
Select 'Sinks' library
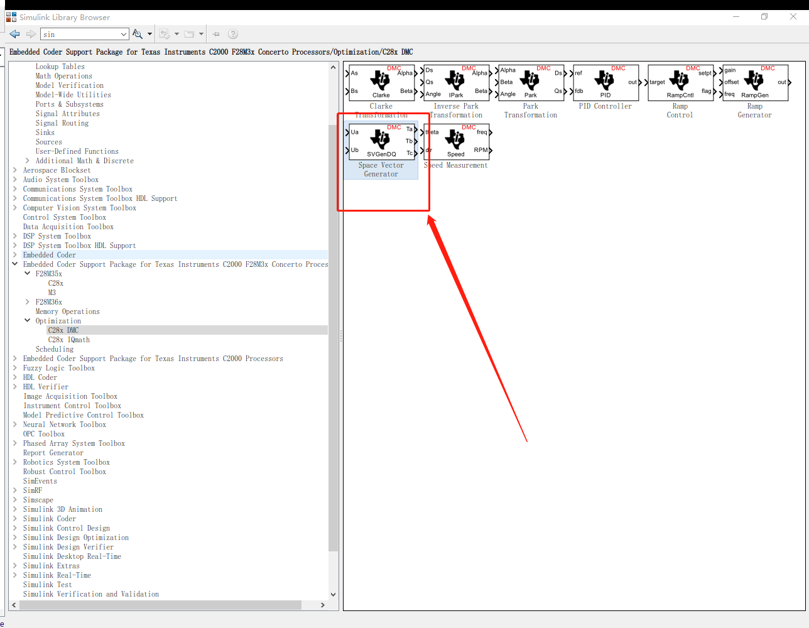pyautogui.click(x=45, y=133)
